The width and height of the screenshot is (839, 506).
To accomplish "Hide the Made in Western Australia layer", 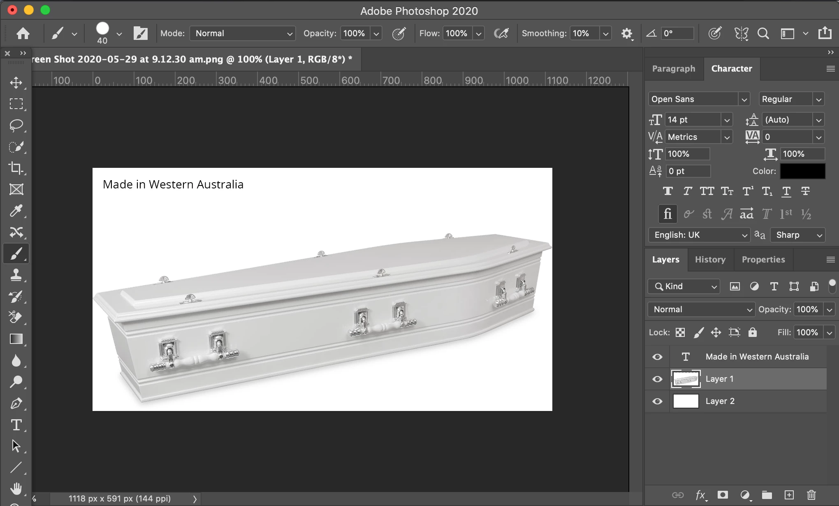I will 657,357.
